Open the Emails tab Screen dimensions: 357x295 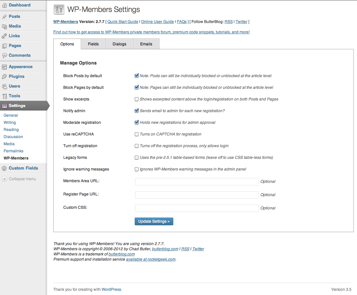(146, 44)
